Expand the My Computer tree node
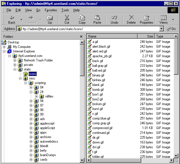This screenshot has height=164, width=180. click(x=4, y=47)
